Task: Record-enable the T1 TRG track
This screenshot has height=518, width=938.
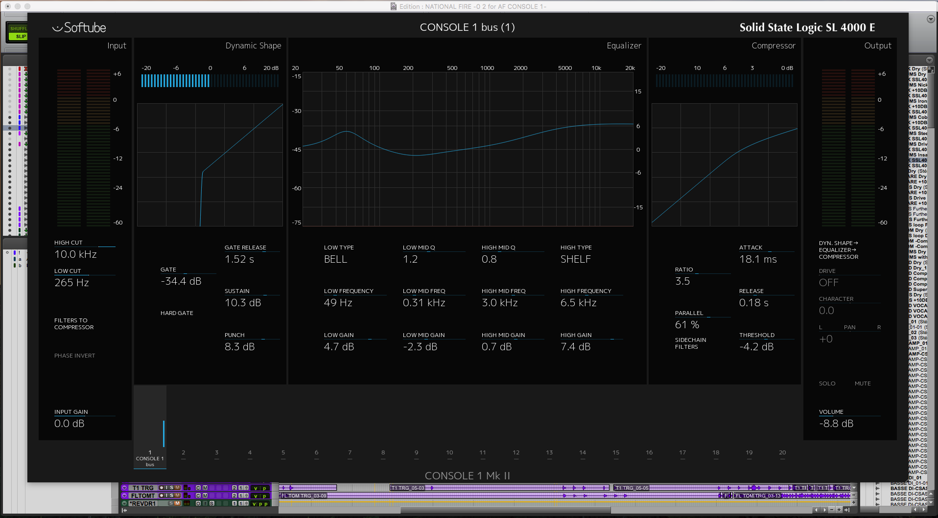Action: pos(162,488)
